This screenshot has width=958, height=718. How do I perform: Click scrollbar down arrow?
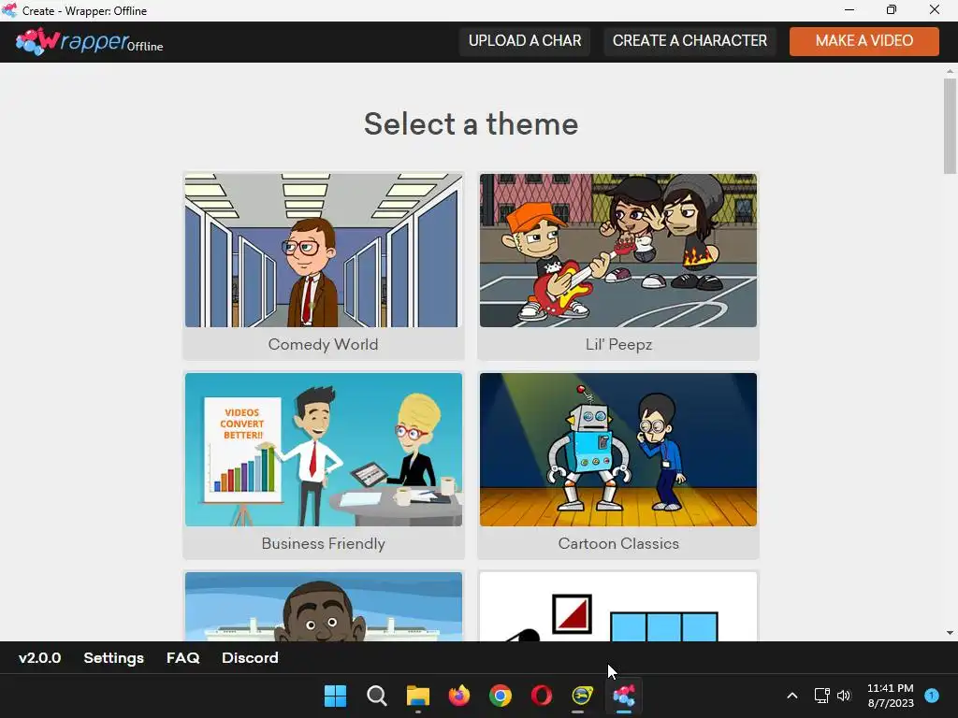tap(950, 633)
